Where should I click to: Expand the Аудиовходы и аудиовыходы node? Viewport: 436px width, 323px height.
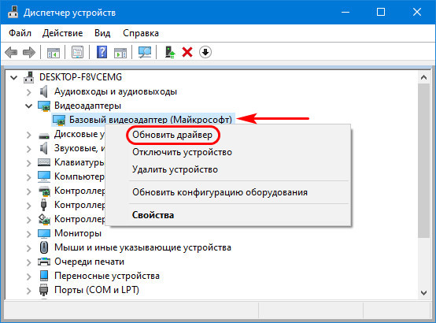(28, 91)
